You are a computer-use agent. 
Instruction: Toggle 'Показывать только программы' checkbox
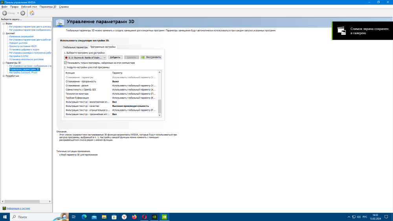pos(65,63)
